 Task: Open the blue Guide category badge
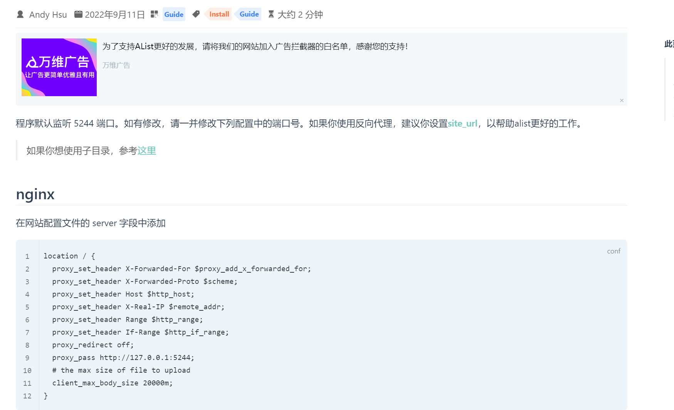[x=174, y=14]
